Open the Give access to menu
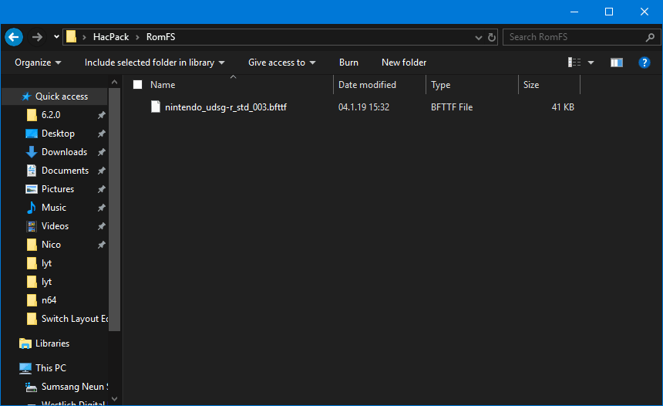The width and height of the screenshot is (663, 406). pyautogui.click(x=281, y=63)
